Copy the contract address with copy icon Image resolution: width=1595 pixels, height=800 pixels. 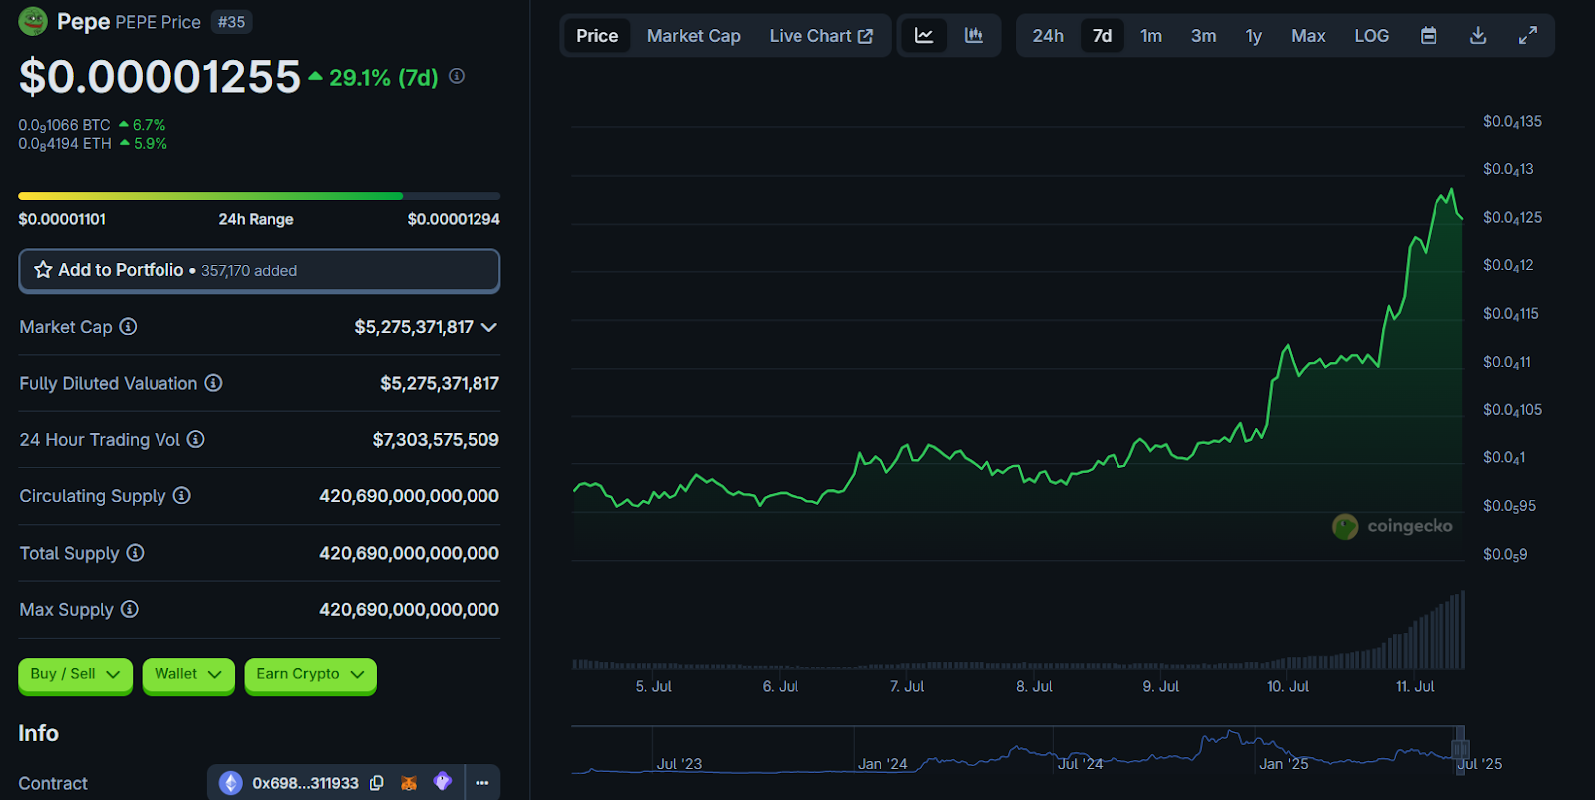[377, 783]
